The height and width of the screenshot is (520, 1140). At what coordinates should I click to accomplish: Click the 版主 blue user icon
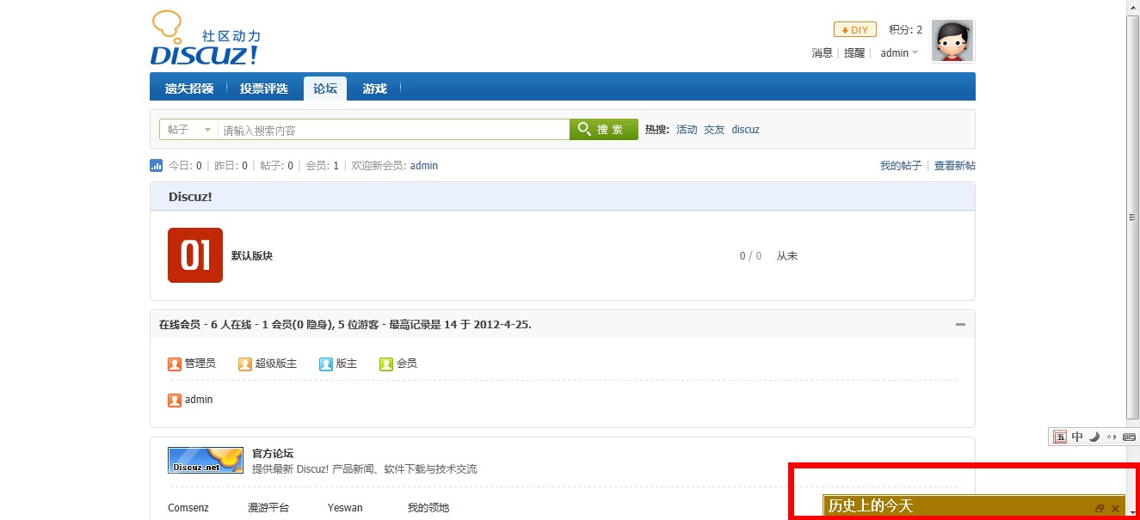[325, 364]
